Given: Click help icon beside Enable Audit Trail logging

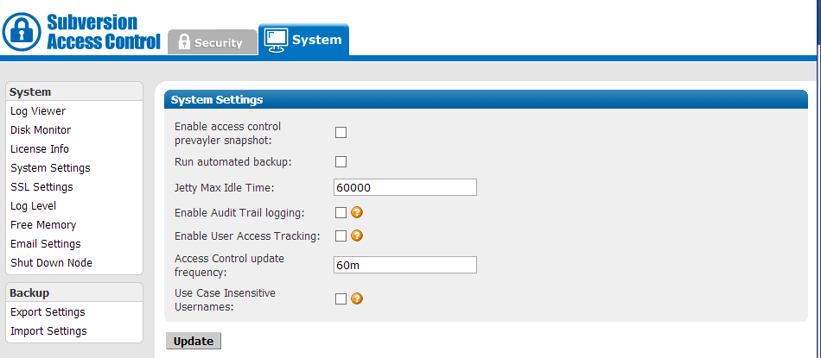Looking at the screenshot, I should coord(357,212).
